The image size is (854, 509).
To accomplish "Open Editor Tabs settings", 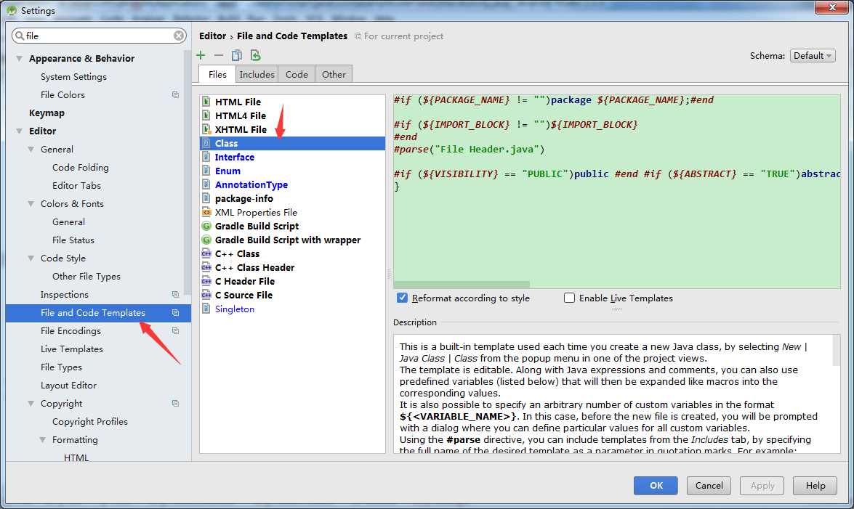I will coord(76,186).
